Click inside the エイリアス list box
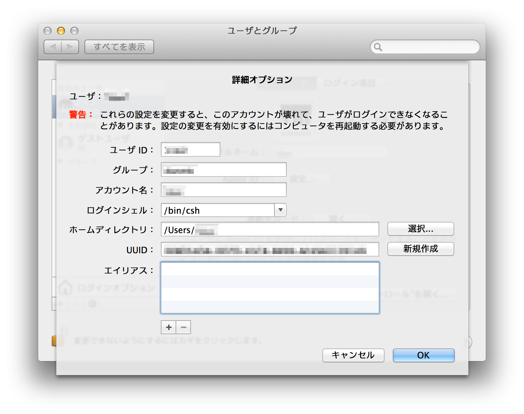 270,288
